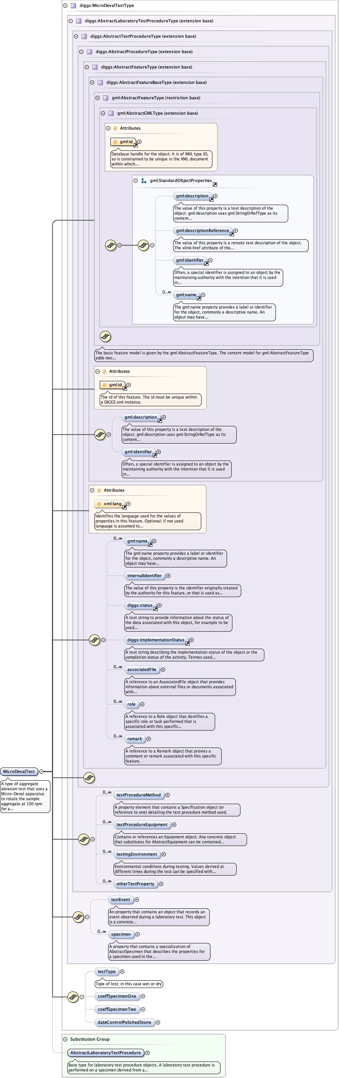Click the purple gml:AbstractGMLType type icon
Image resolution: width=339 pixels, height=1078 pixels.
111,113
